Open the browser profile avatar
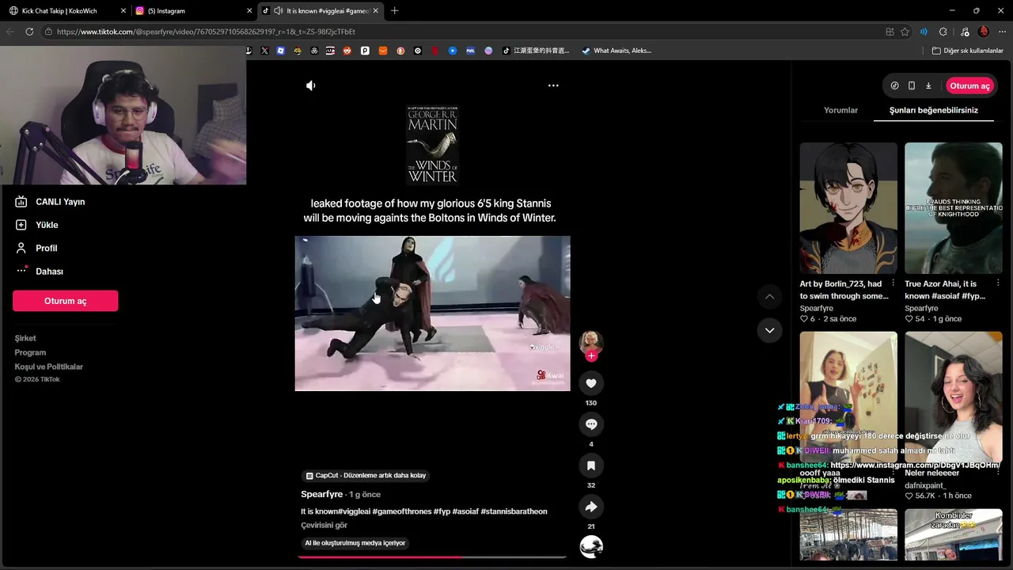Screen dimensions: 1013x570 984,32
